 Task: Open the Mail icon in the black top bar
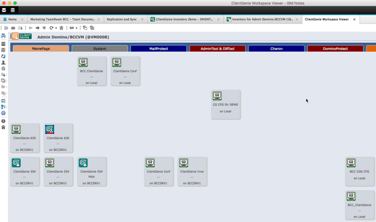pyautogui.click(x=4, y=10)
